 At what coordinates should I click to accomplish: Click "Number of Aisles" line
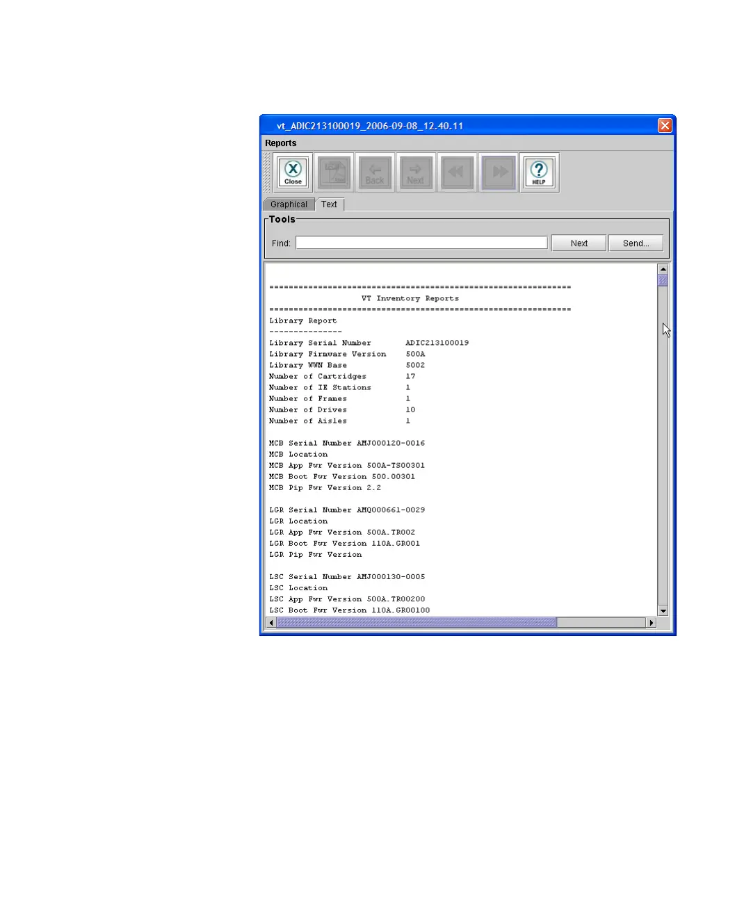(340, 421)
